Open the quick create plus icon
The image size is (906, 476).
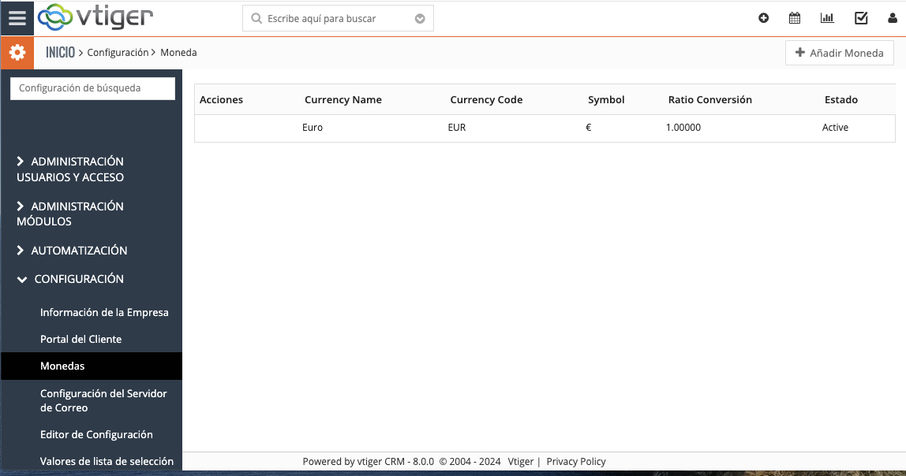tap(763, 18)
